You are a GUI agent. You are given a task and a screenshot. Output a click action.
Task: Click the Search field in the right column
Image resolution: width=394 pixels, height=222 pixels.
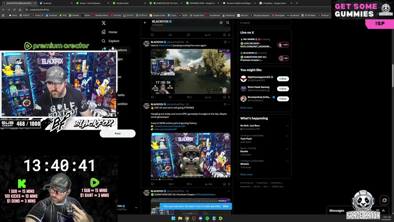(x=265, y=23)
